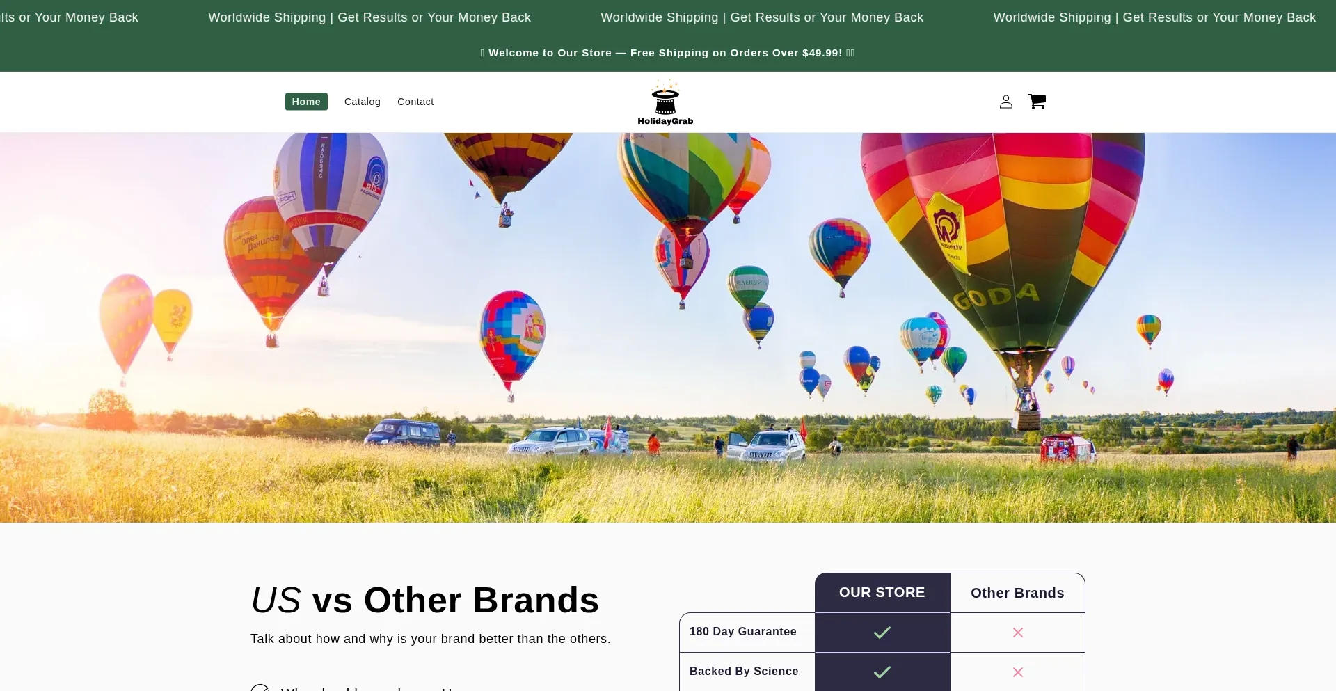Click the HolidayGrab top hat logo

coord(665,102)
